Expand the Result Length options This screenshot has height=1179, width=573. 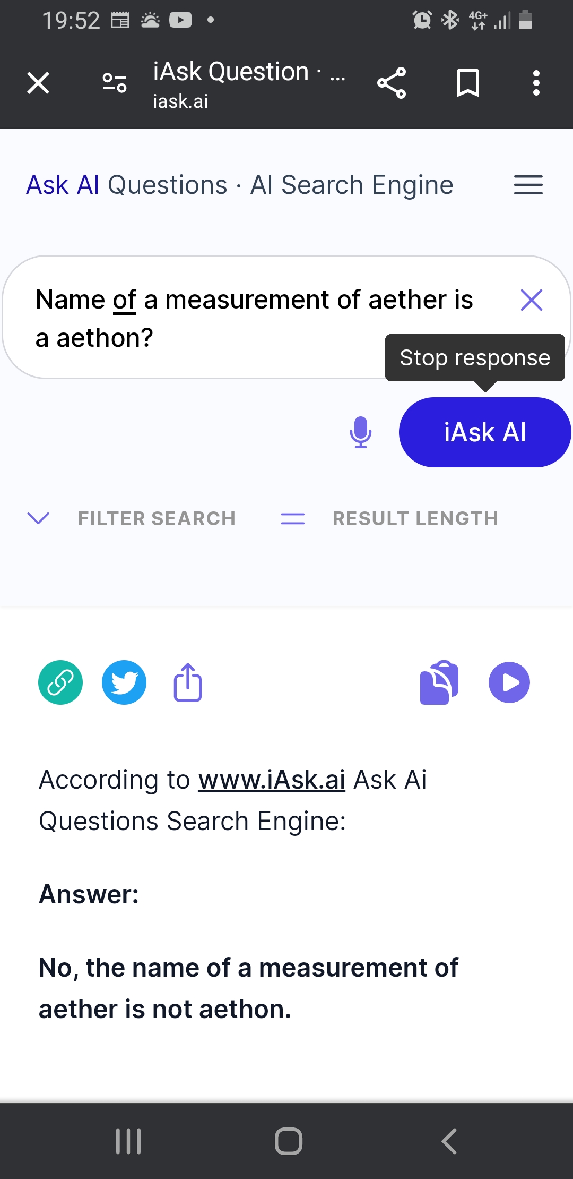click(x=389, y=518)
